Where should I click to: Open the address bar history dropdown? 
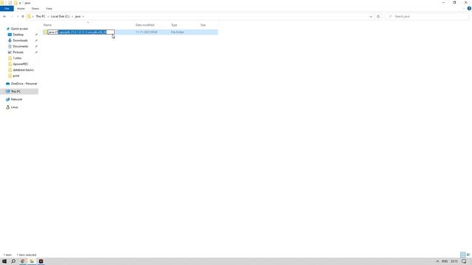[370, 16]
